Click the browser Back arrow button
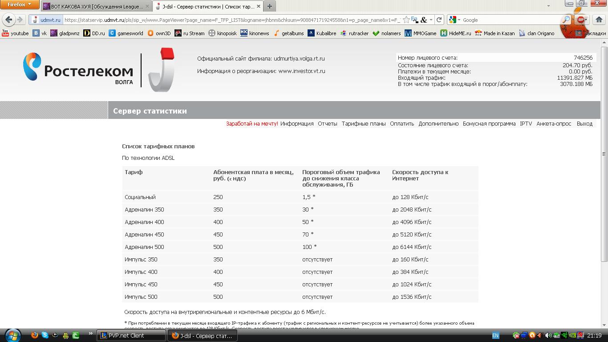 point(8,20)
